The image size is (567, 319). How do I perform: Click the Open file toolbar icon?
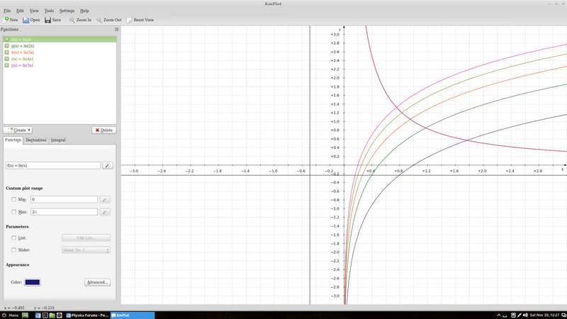pos(26,20)
